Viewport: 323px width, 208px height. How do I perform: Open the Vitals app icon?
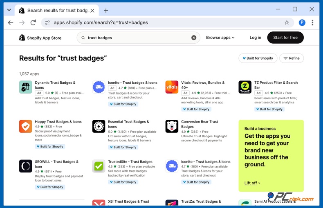(x=172, y=87)
